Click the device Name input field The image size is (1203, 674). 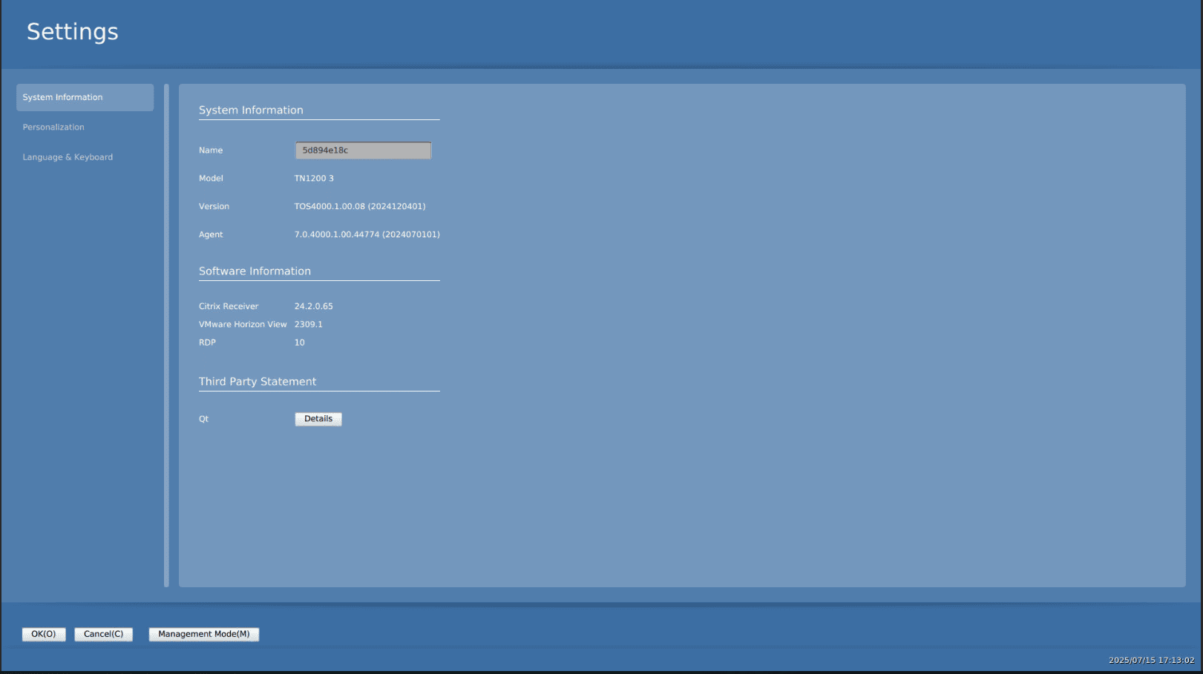[363, 151]
